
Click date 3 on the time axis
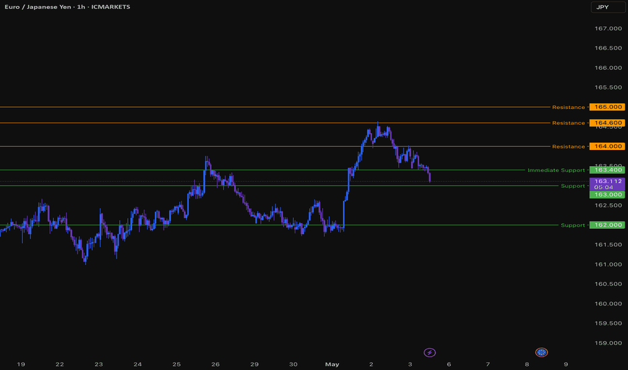(410, 365)
